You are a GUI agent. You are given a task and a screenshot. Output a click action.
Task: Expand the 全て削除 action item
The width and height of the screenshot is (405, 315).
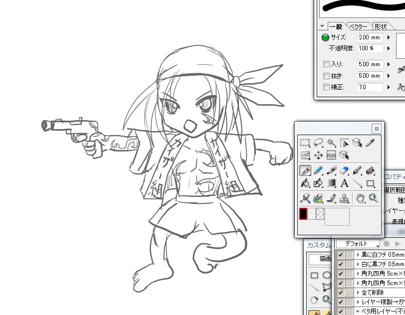point(358,293)
